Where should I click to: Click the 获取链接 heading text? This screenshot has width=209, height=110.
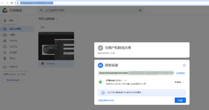112,65
